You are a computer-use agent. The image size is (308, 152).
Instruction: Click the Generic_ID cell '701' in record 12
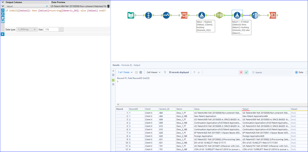click(x=167, y=149)
